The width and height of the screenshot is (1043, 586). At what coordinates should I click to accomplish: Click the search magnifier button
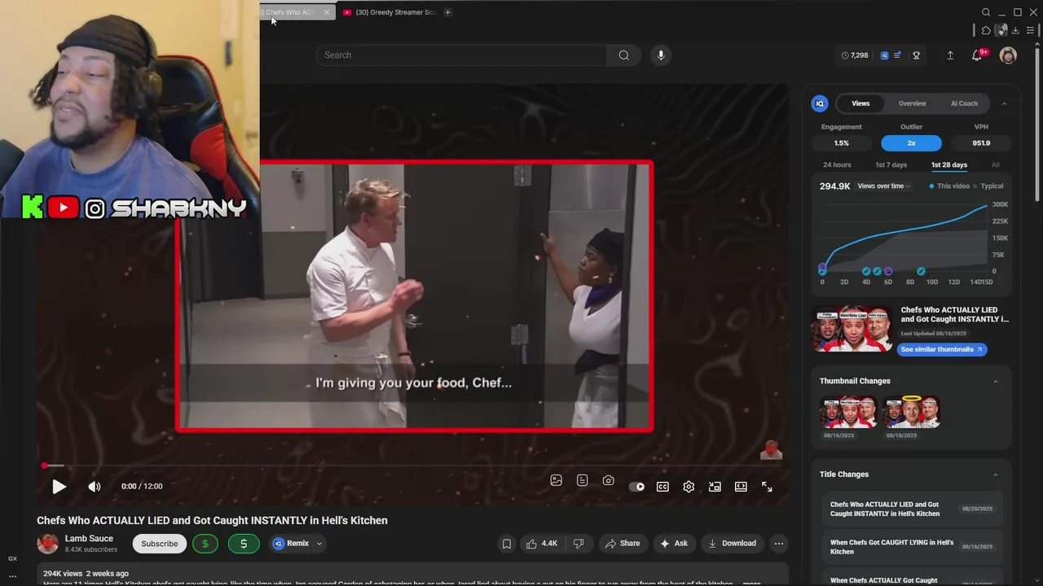624,55
